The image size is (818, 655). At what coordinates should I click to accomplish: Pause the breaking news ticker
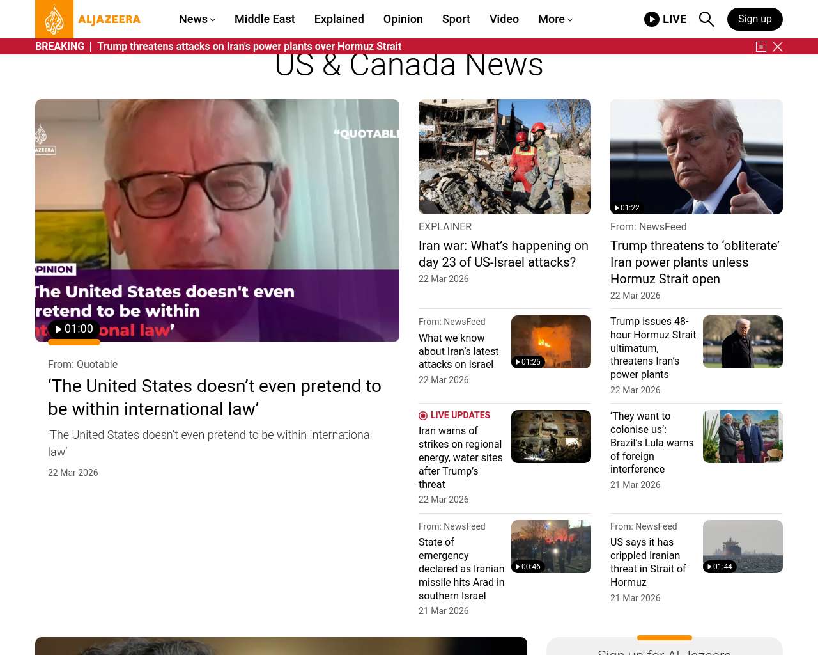(761, 47)
